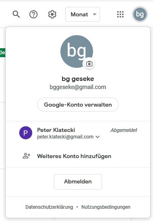Image resolution: width=153 pixels, height=221 pixels.
Task: Expand chevron next to peter.klatecki@gmail.com
Action: tap(98, 137)
